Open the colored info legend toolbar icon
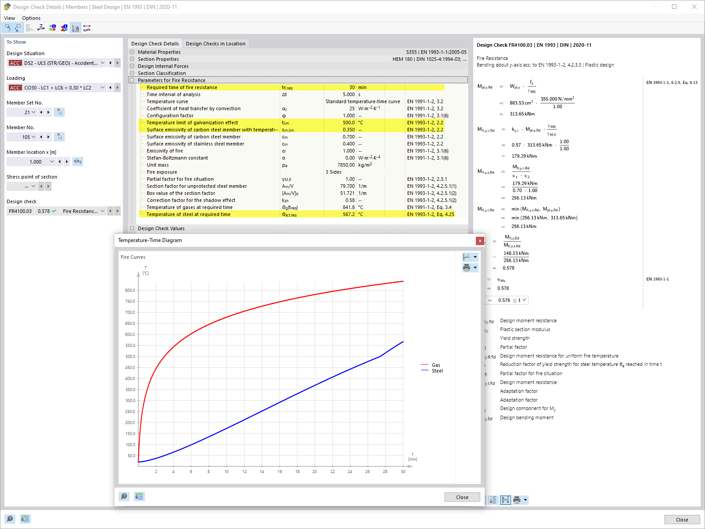The image size is (705, 529). click(52, 28)
